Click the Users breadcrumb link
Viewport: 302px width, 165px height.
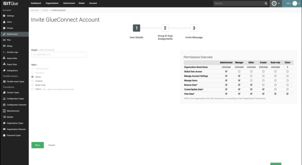click(45, 10)
